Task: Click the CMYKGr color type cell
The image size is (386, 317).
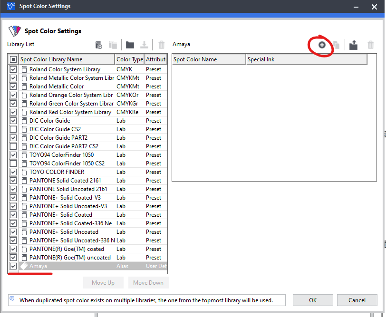Action: pos(127,104)
